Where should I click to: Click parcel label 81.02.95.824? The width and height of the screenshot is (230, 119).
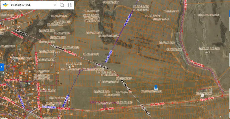[x=153, y=16]
